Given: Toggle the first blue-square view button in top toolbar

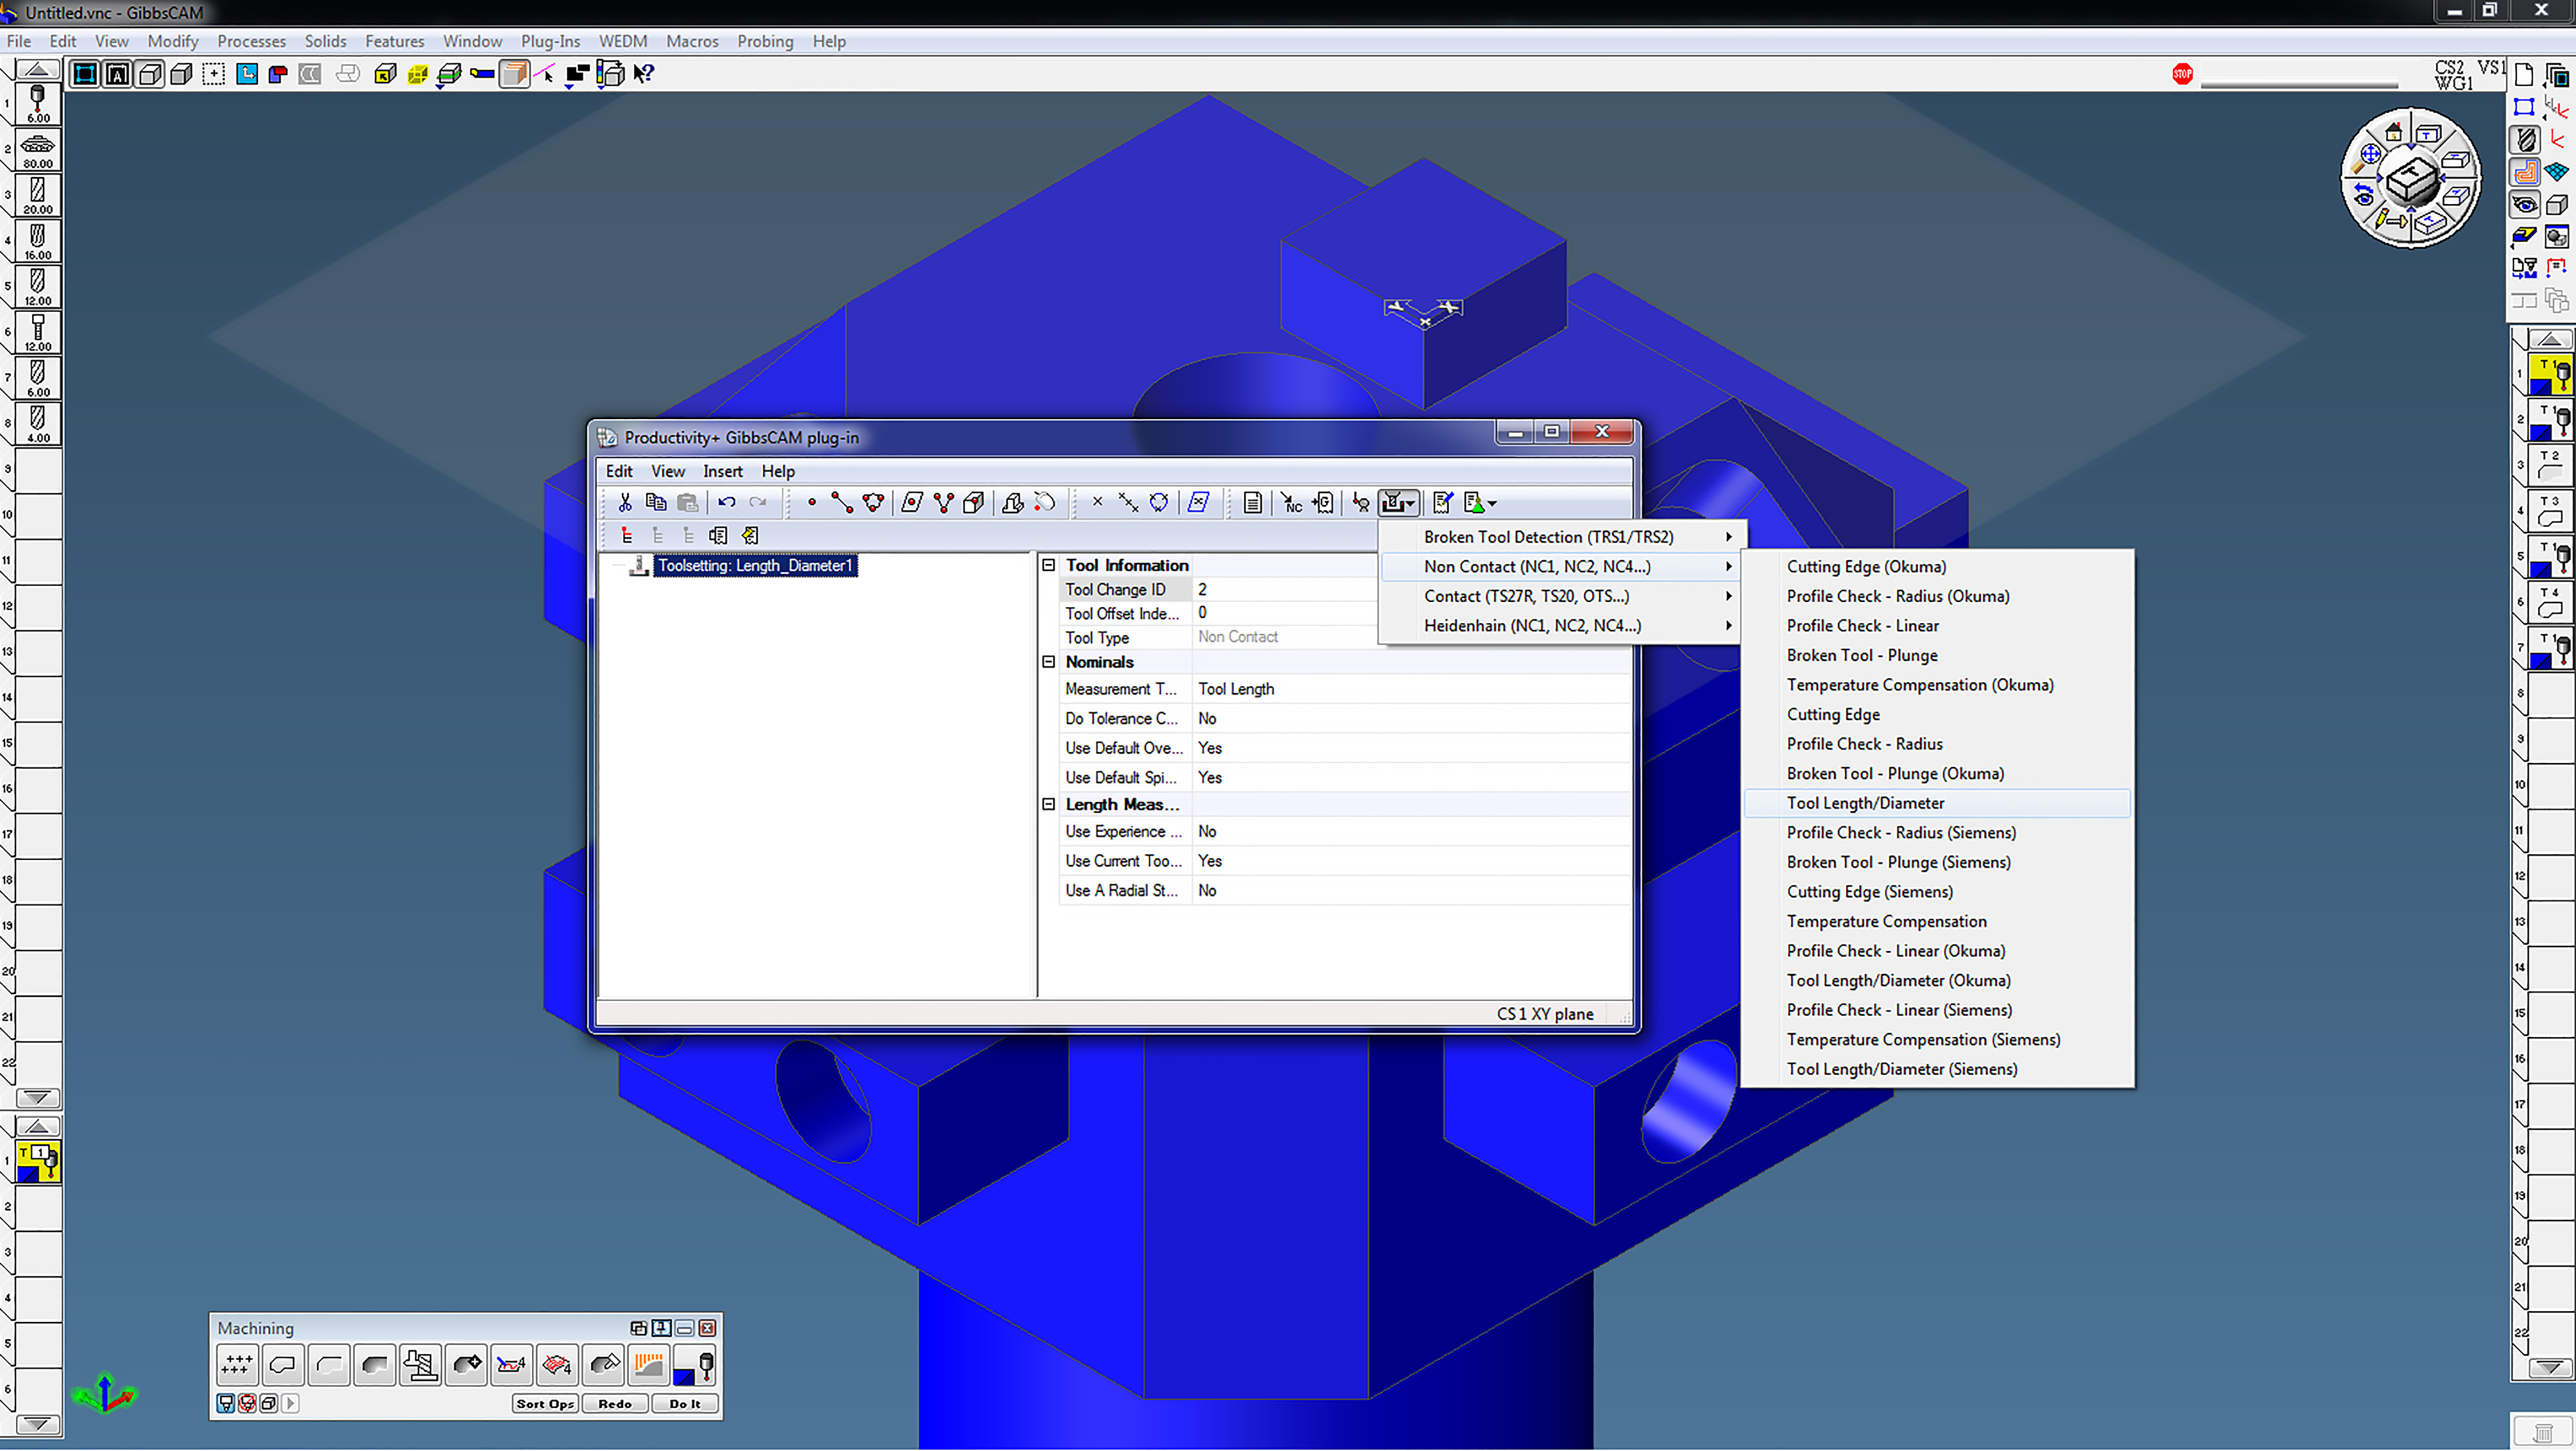Looking at the screenshot, I should click(85, 74).
